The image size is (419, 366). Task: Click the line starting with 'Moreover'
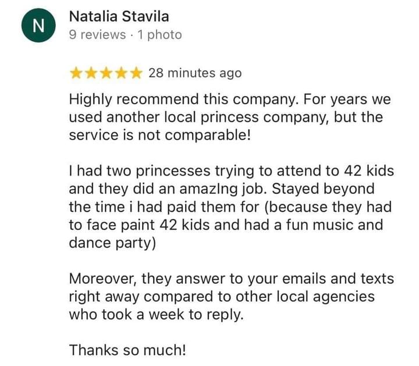[x=231, y=279]
